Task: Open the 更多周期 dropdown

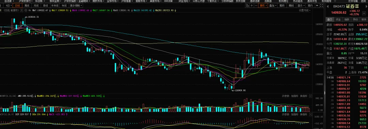Action: click(x=76, y=5)
